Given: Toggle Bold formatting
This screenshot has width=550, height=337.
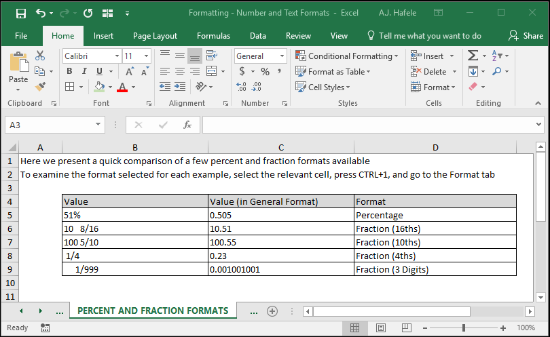Looking at the screenshot, I should 69,71.
